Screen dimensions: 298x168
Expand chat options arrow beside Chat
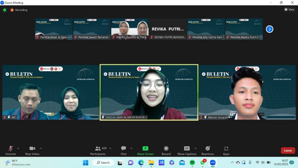coord(131,148)
